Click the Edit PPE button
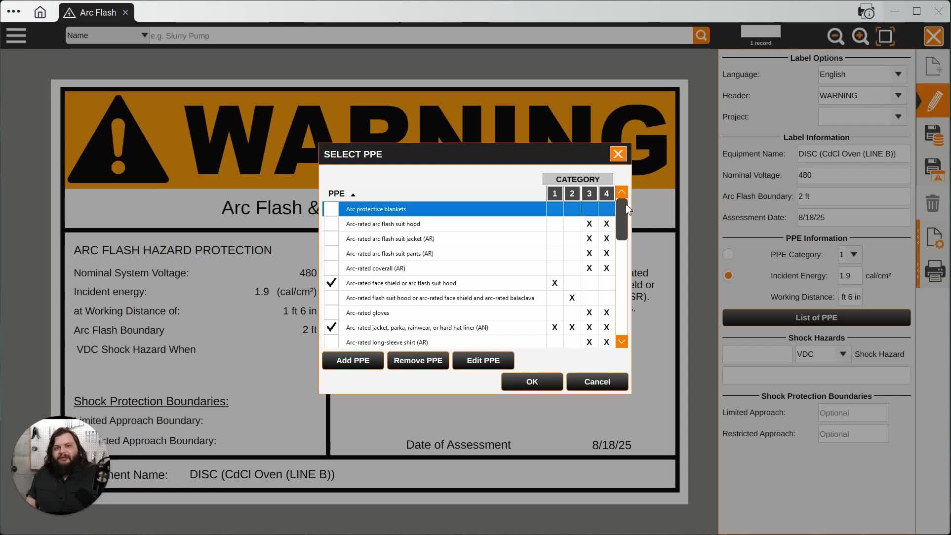 pyautogui.click(x=483, y=361)
